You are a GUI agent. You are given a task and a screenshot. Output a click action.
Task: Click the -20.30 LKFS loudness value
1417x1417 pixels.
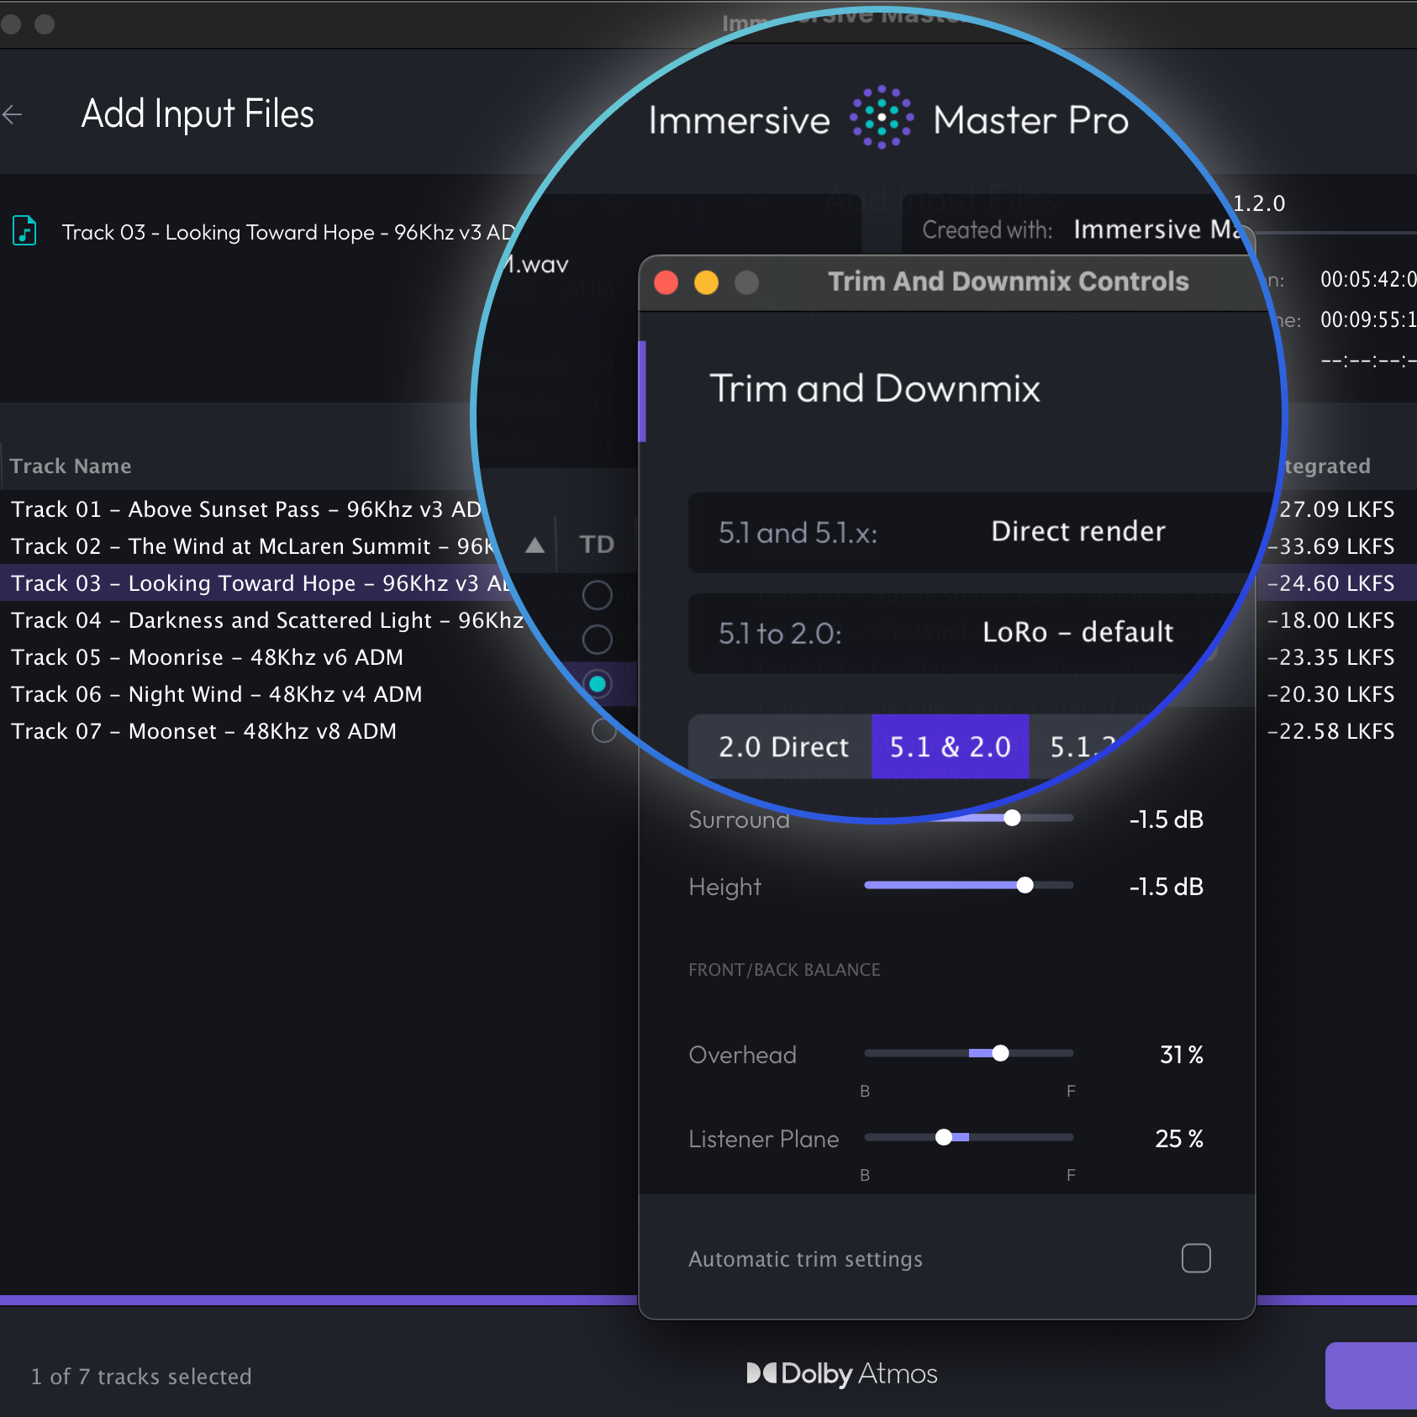coord(1331,694)
